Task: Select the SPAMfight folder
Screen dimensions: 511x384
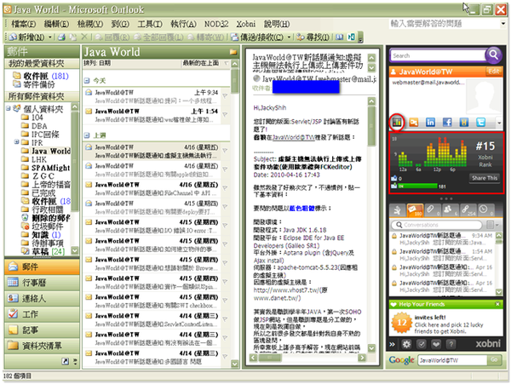Action: 46,168
